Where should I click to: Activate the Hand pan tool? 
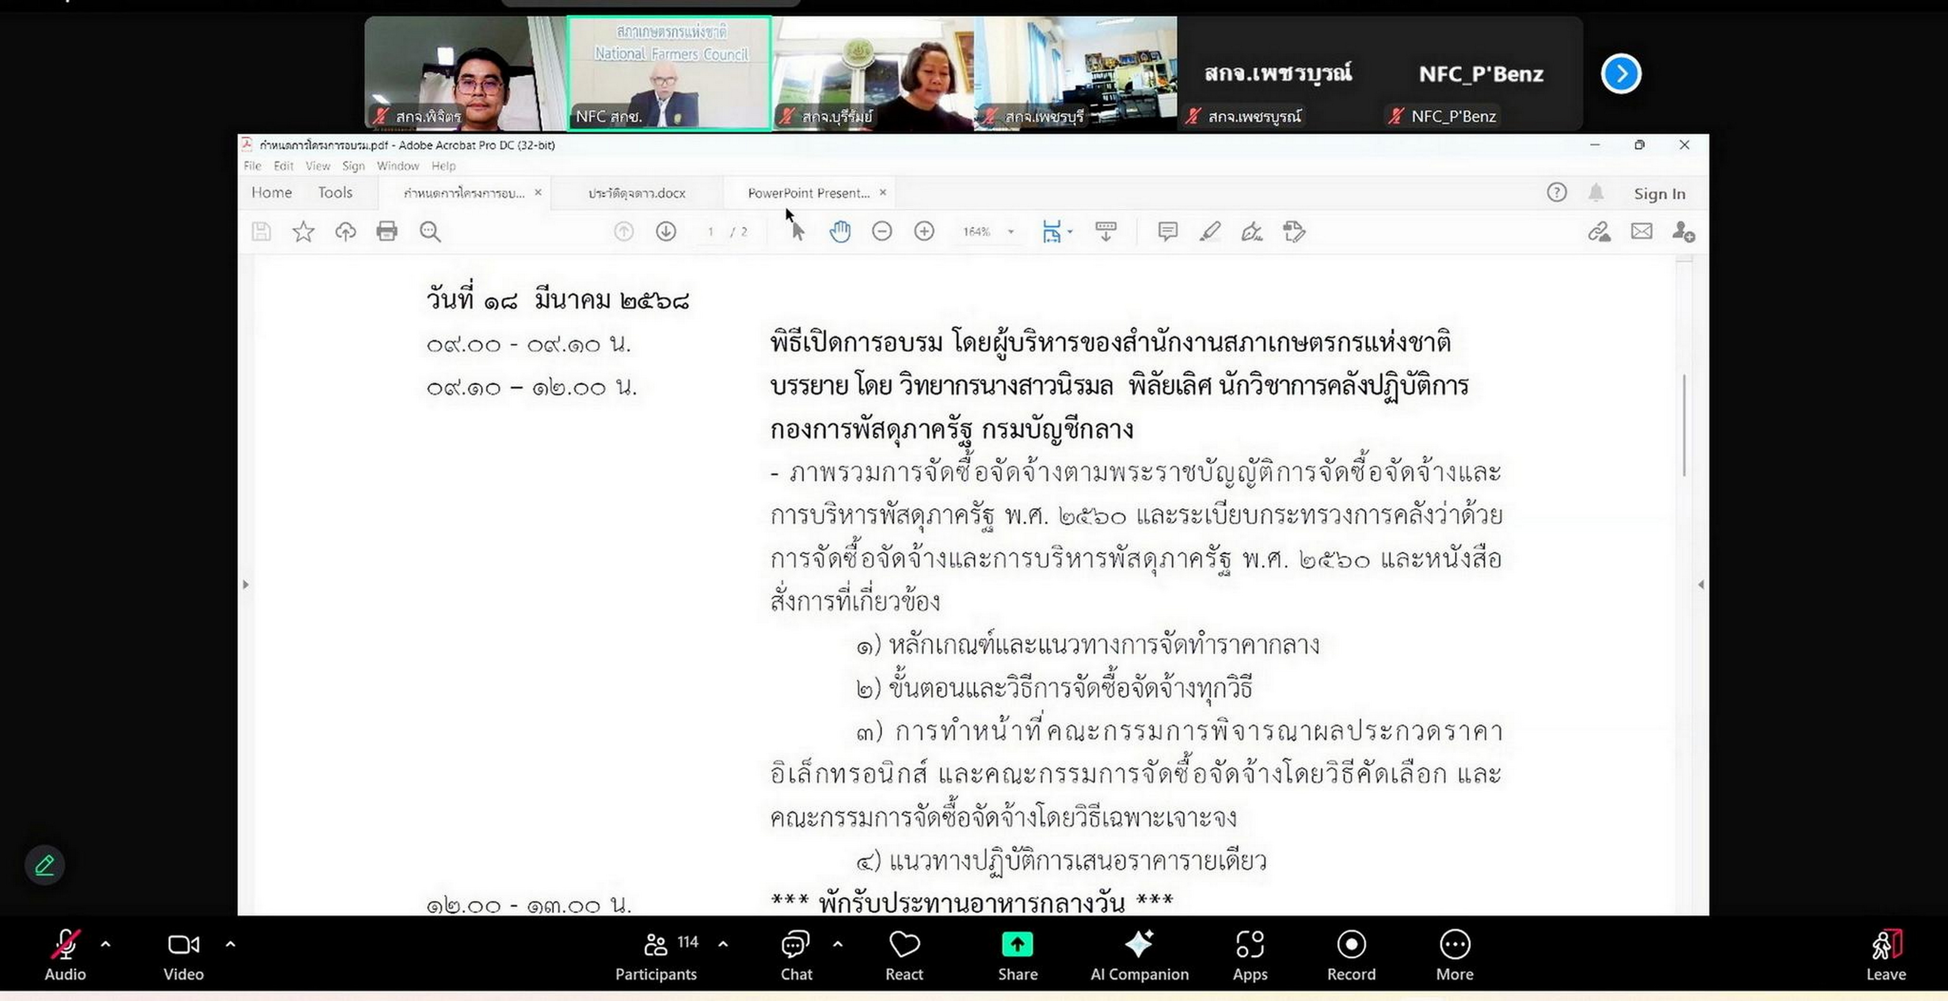(839, 231)
